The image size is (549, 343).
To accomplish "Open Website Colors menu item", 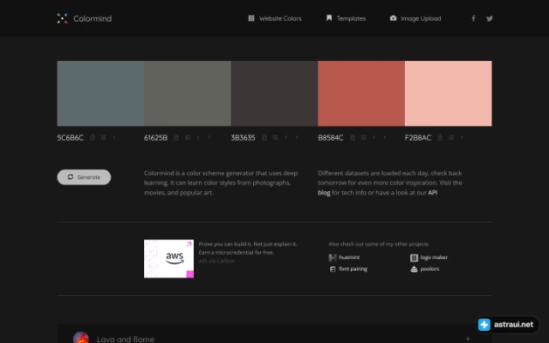I will [x=274, y=19].
